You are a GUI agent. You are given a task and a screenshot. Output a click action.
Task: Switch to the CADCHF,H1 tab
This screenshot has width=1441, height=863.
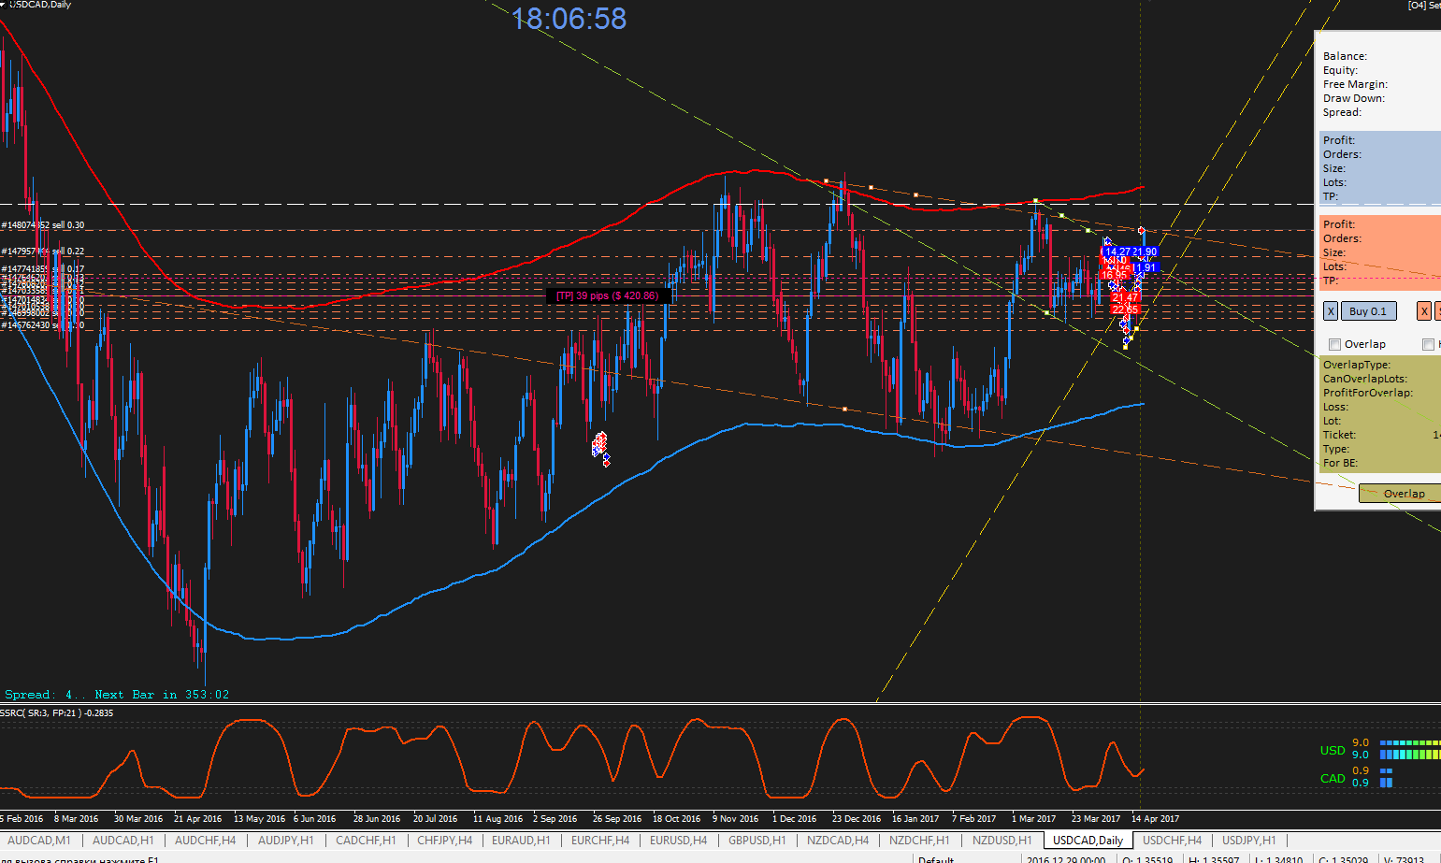point(366,841)
